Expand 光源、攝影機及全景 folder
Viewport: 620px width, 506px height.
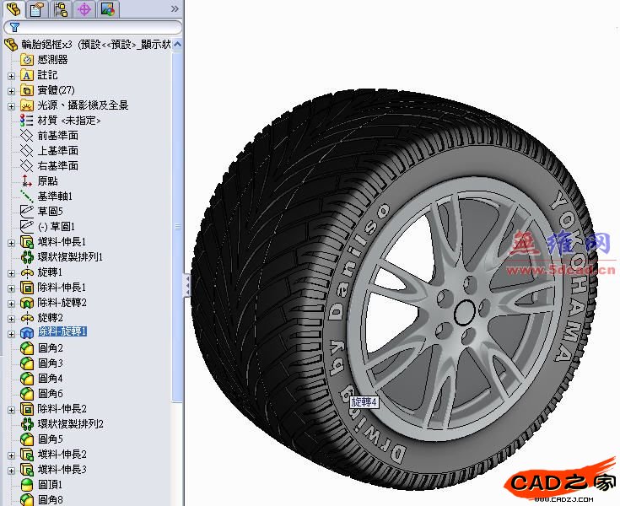pos(11,106)
